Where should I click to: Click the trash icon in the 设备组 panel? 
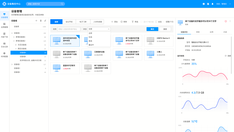41,21
